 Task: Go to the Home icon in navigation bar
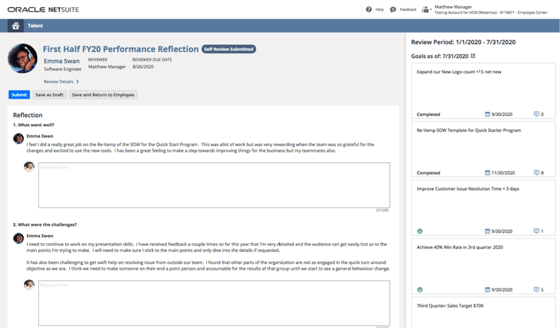tap(16, 25)
